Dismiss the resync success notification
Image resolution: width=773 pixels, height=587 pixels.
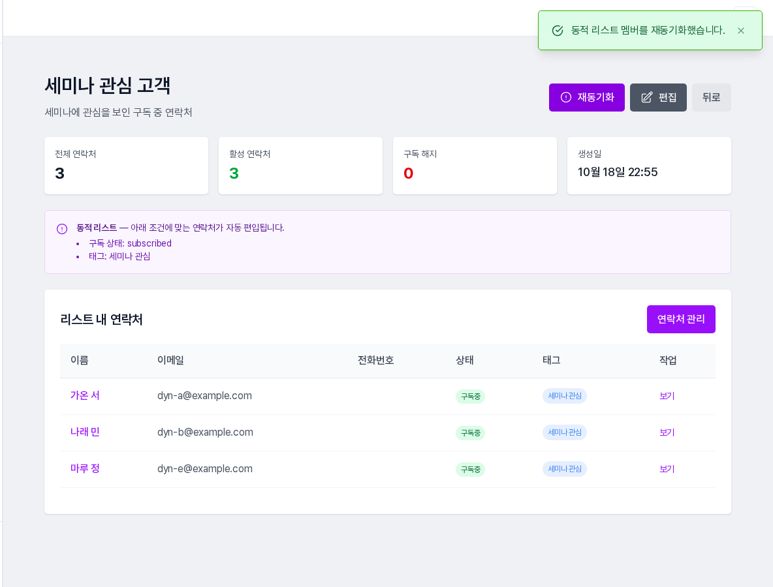click(x=740, y=31)
